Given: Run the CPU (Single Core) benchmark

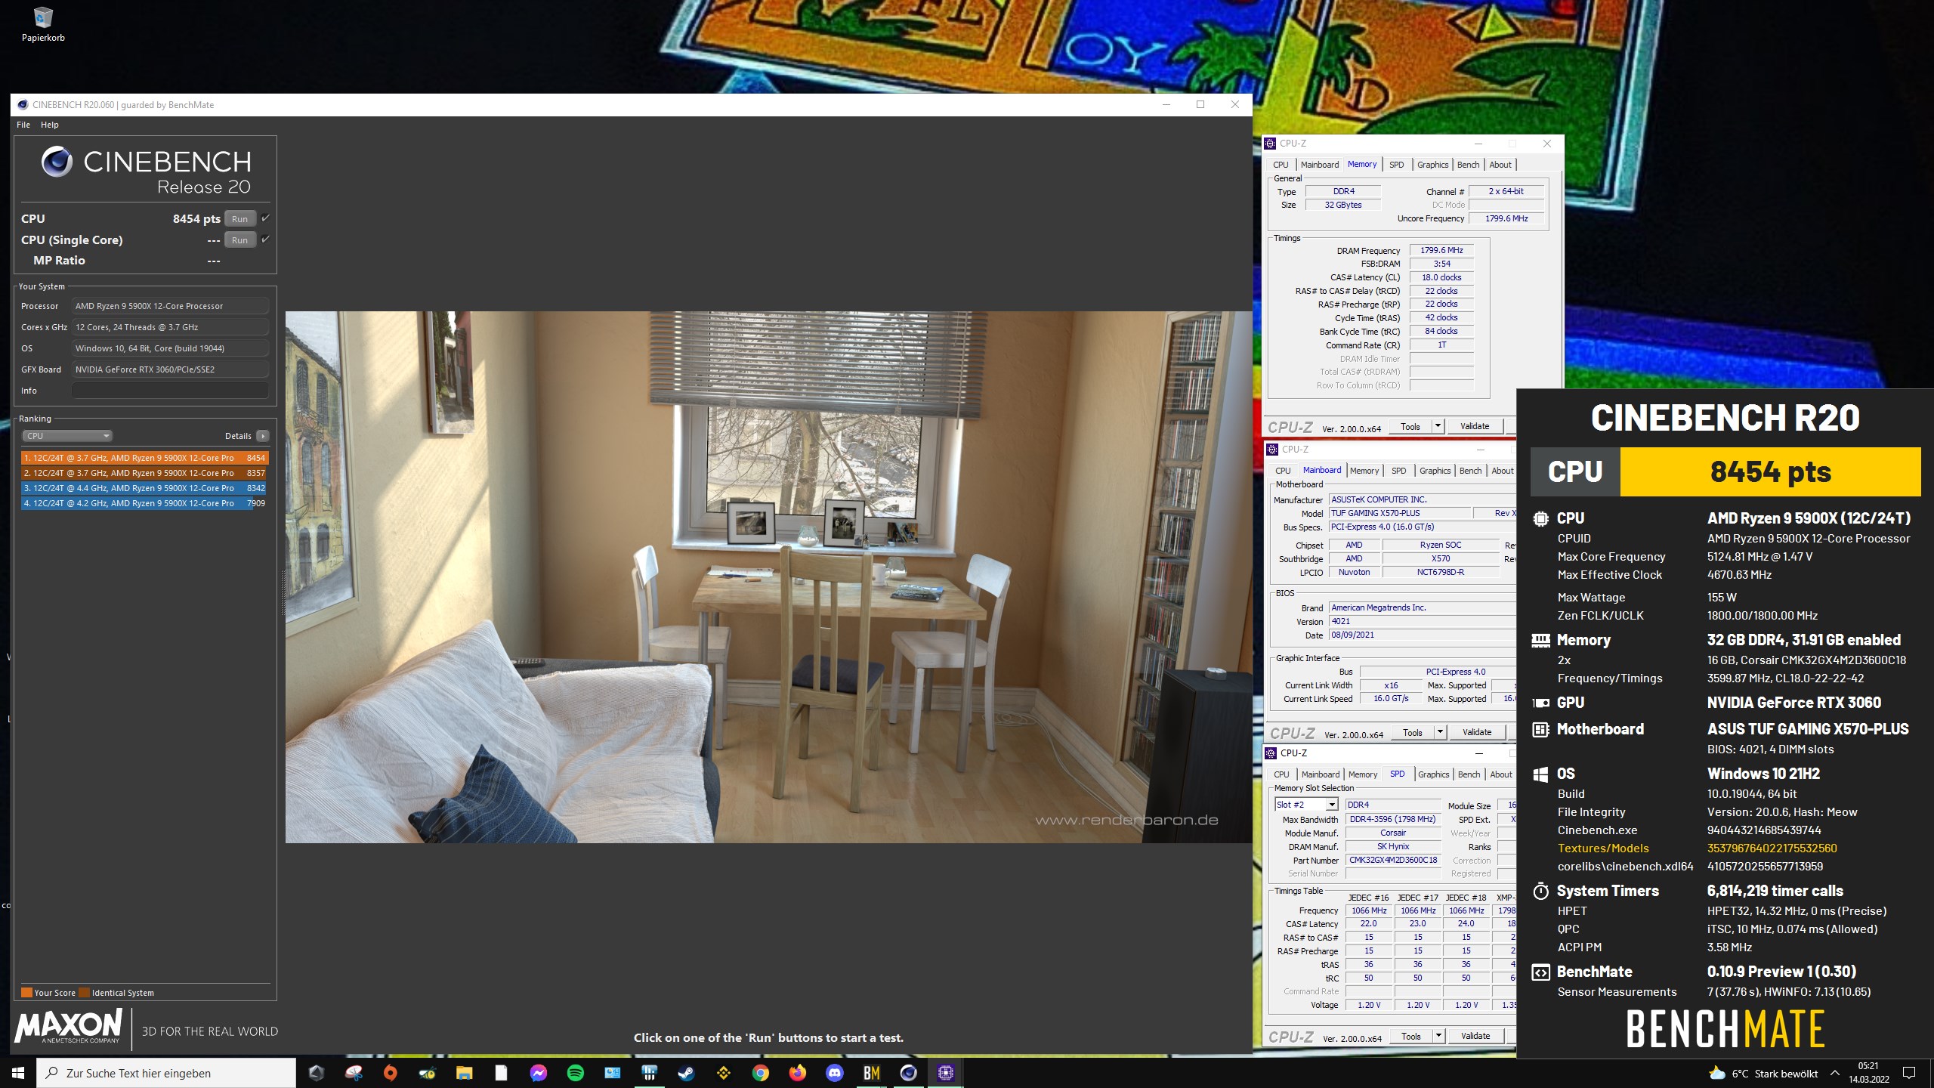Looking at the screenshot, I should click(x=239, y=240).
